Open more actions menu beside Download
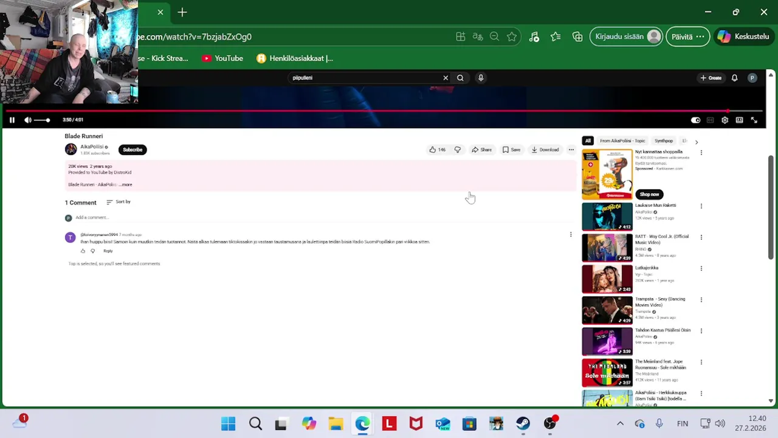The width and height of the screenshot is (778, 438). [x=571, y=150]
